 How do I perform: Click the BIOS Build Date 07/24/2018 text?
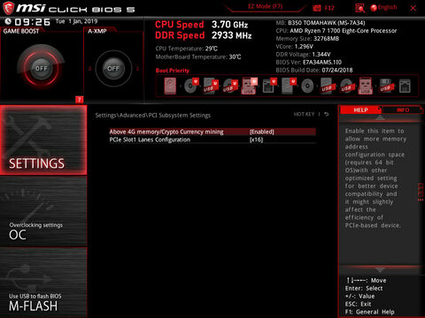(x=314, y=71)
